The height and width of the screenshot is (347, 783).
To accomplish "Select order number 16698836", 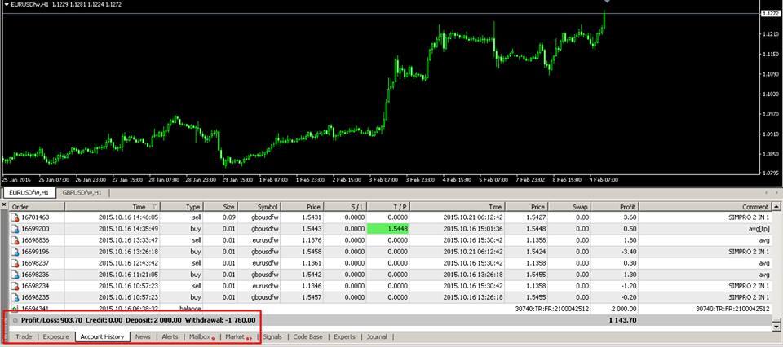I will click(x=35, y=241).
